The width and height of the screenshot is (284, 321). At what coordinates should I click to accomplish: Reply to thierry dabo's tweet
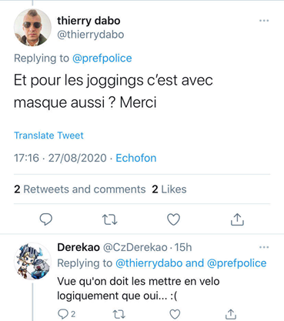[x=46, y=219]
